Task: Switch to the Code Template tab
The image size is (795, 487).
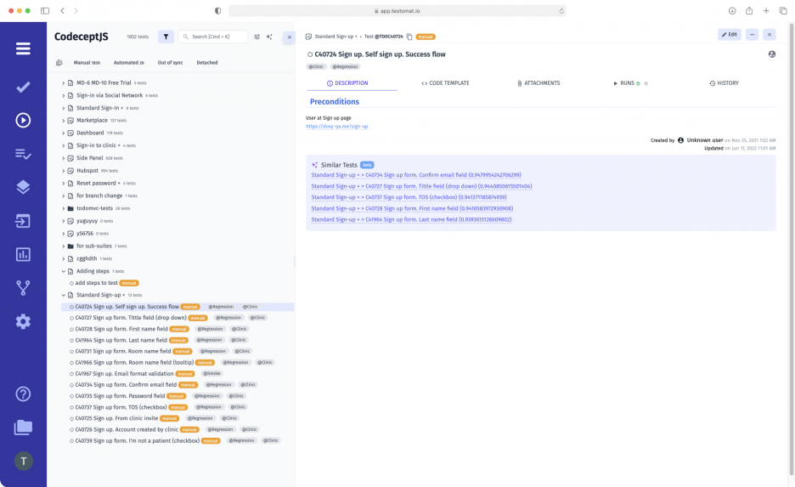Action: pos(445,83)
